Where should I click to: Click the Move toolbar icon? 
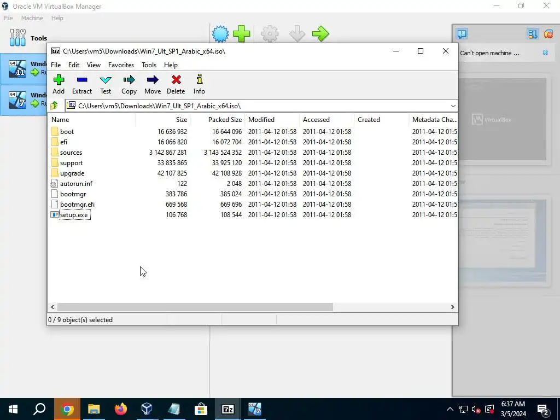pos(153,80)
